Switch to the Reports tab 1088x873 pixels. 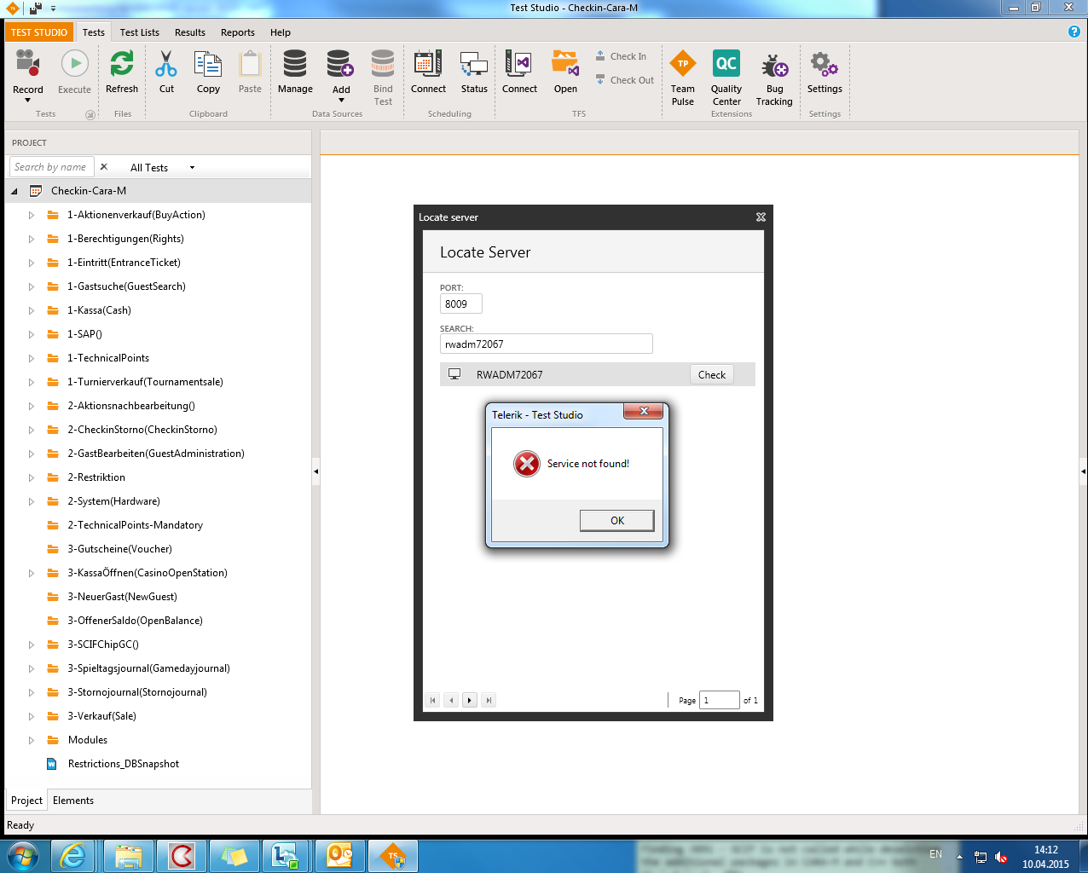point(238,32)
